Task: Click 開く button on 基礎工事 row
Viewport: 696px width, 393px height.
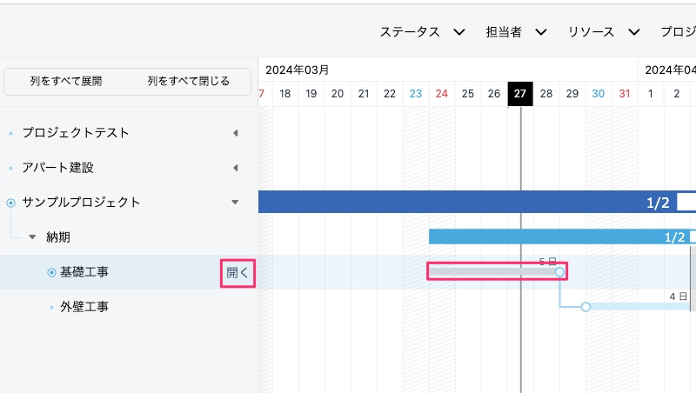Action: tap(238, 272)
